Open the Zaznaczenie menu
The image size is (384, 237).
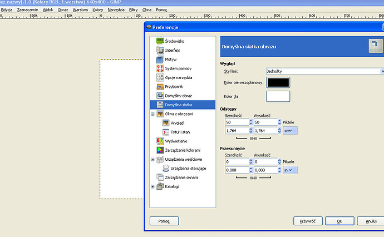(27, 10)
